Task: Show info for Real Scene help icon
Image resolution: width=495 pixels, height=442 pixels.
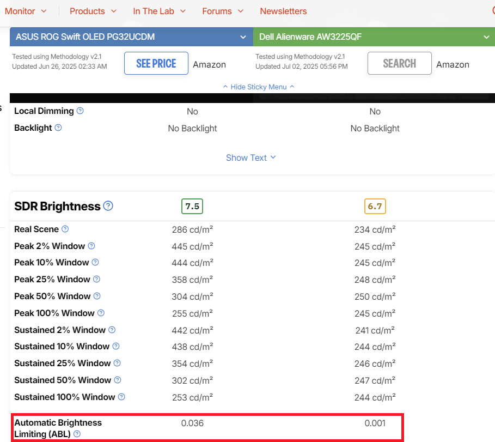Action: [x=65, y=229]
